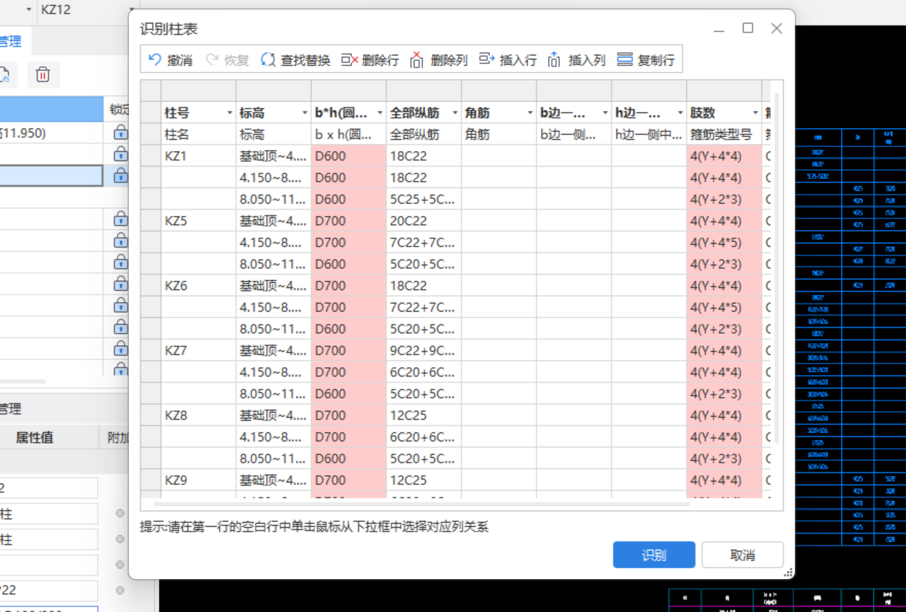Click the trash delete icon in left panel

click(x=43, y=75)
